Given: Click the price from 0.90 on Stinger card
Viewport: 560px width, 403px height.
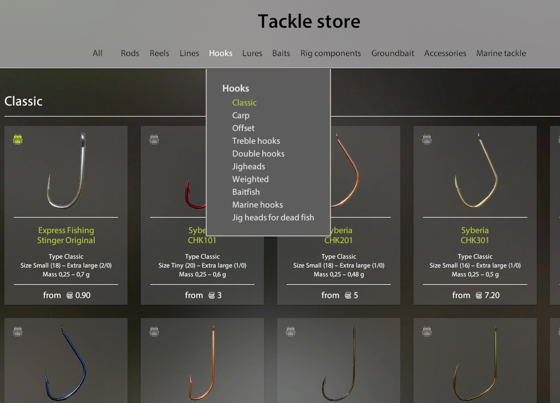Looking at the screenshot, I should point(67,295).
